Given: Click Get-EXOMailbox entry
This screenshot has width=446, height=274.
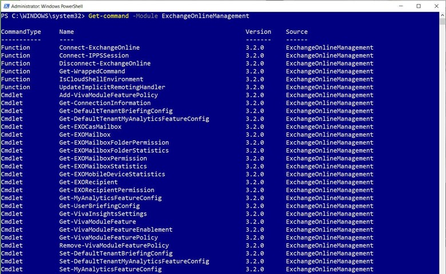Looking at the screenshot, I should (x=85, y=135).
